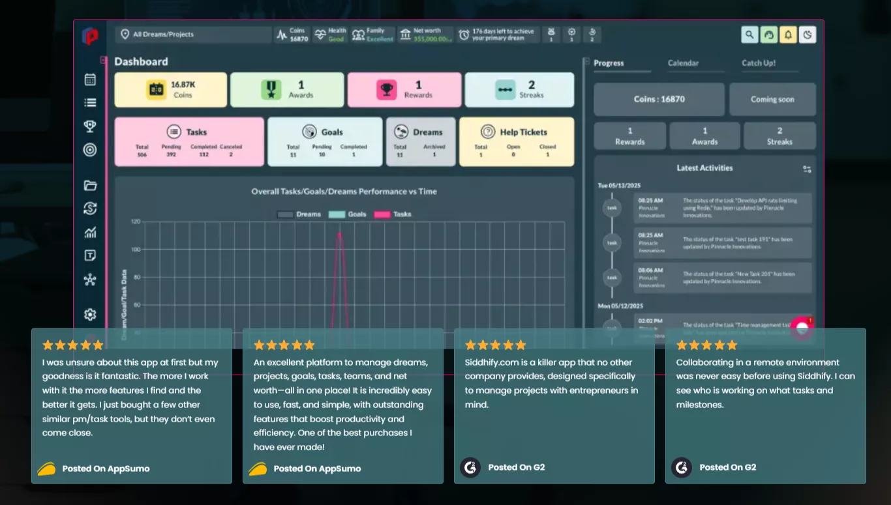Click the streak badge counter showing 2

coord(592,35)
